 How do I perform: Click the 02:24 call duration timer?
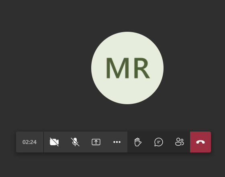(x=30, y=142)
